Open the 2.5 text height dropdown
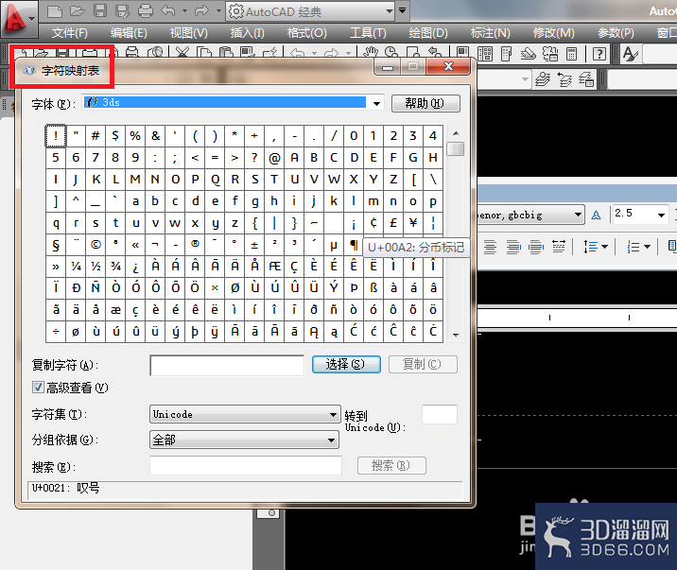677x570 pixels. (x=661, y=215)
